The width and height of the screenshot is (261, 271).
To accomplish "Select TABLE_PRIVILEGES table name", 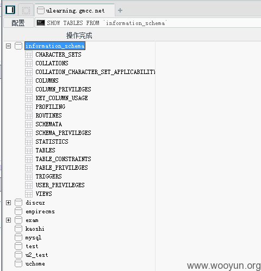I will pyautogui.click(x=61, y=168).
